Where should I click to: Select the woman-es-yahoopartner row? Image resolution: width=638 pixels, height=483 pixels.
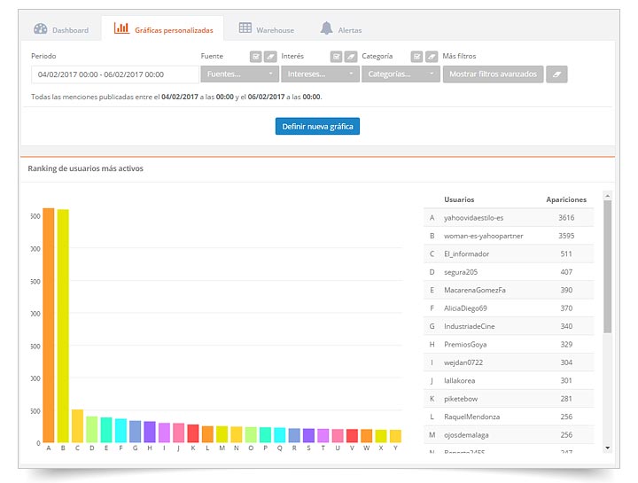click(x=509, y=236)
